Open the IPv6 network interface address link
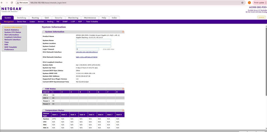Viewport: 267px width, 132px height. (x=87, y=57)
